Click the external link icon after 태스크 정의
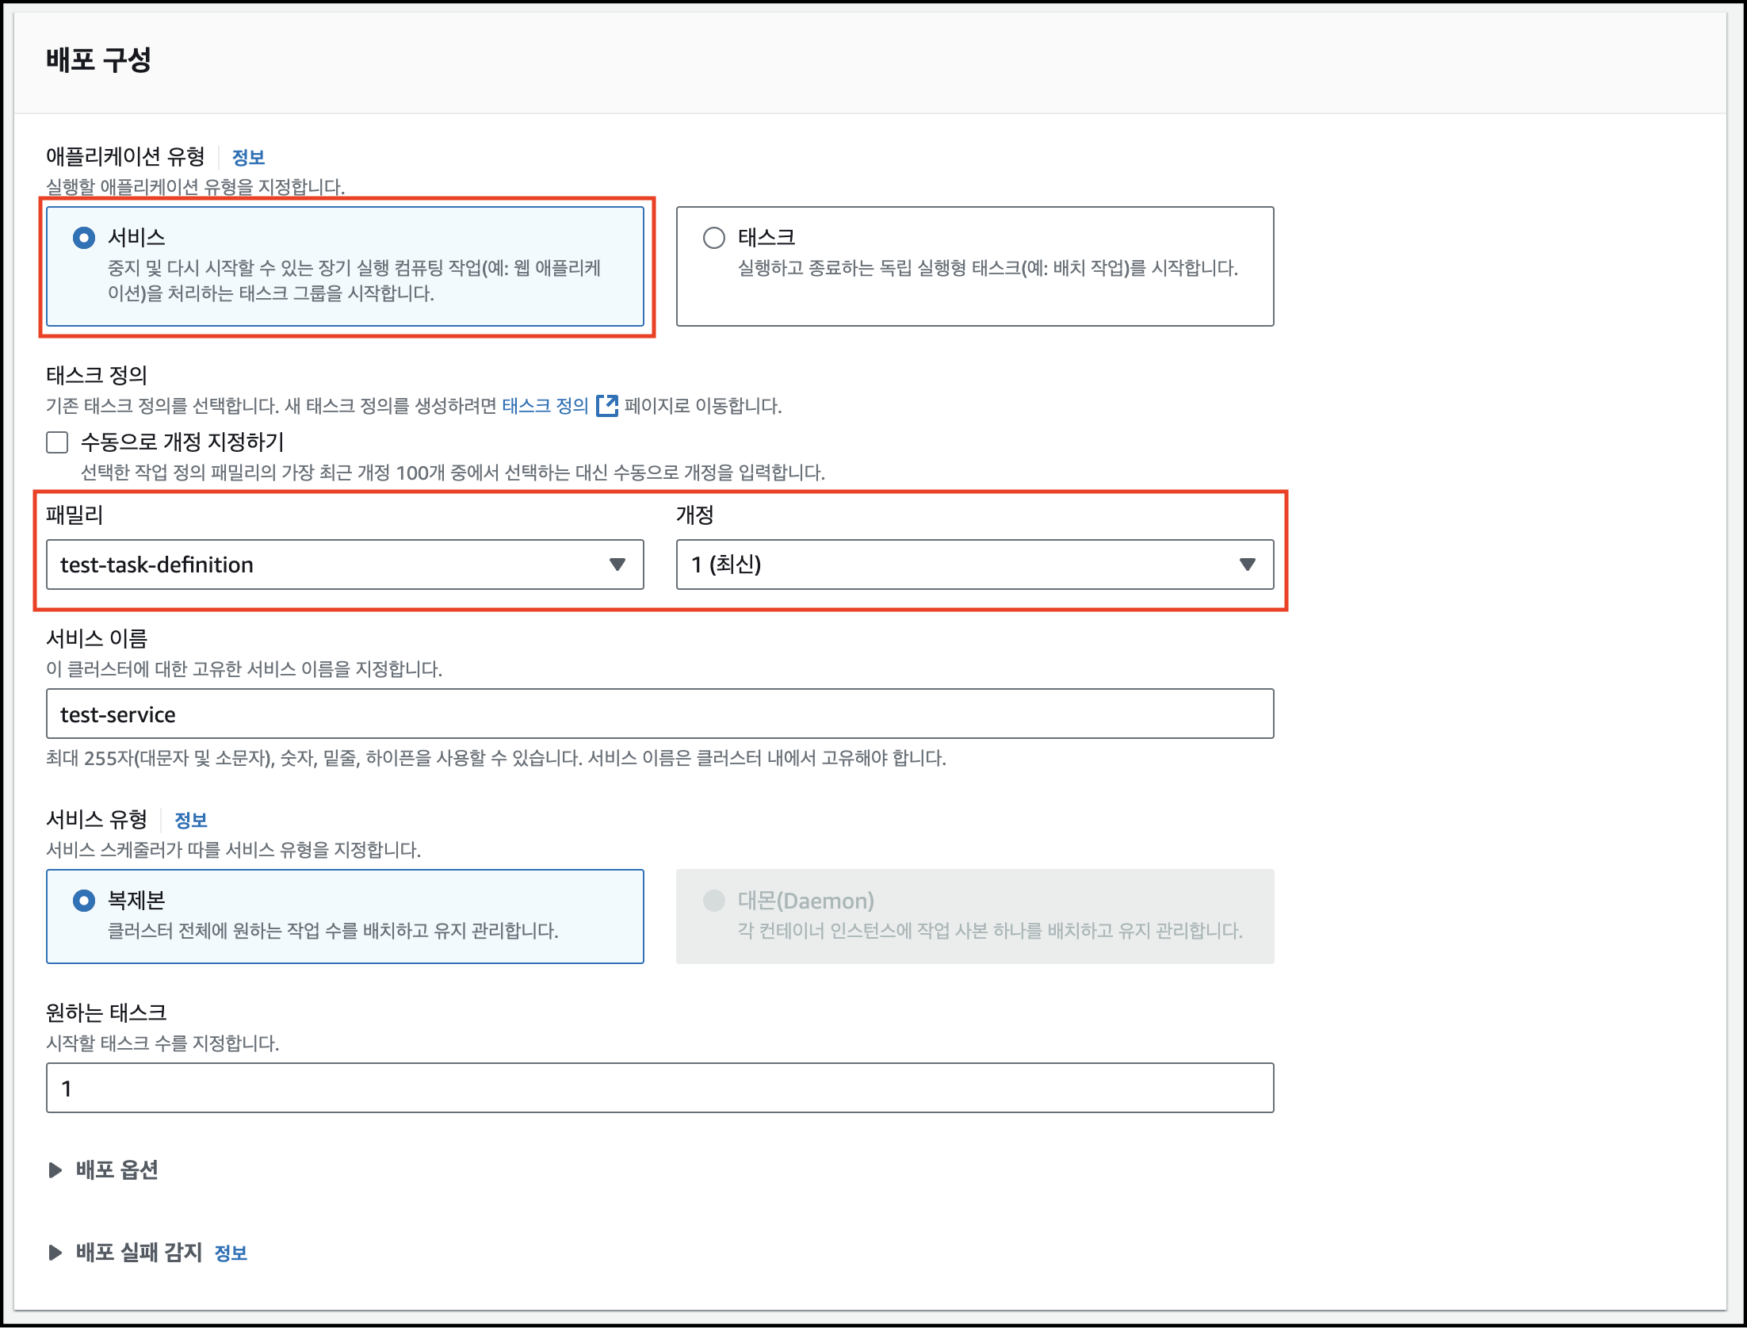This screenshot has width=1747, height=1328. coord(607,405)
